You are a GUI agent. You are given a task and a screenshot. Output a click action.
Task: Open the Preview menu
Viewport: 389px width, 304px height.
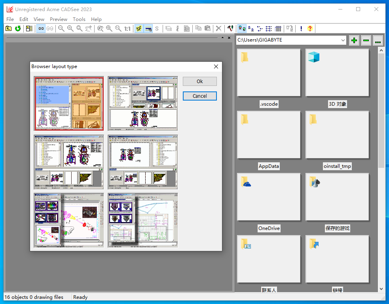[x=59, y=19]
